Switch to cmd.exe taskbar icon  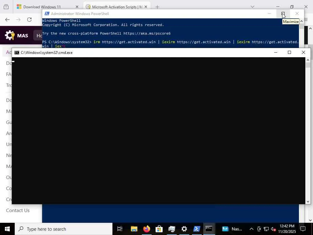point(209,229)
